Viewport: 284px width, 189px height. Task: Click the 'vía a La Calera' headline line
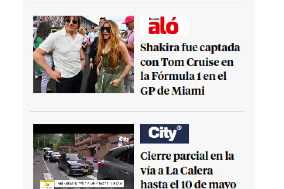point(177,171)
